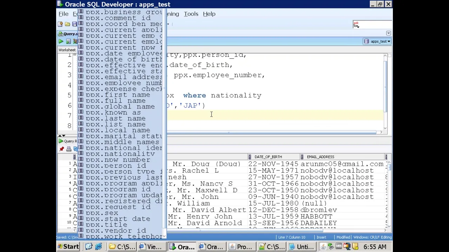This screenshot has width=449, height=252.
Task: Launch Internet Explorer from quick launch
Action: [98, 247]
